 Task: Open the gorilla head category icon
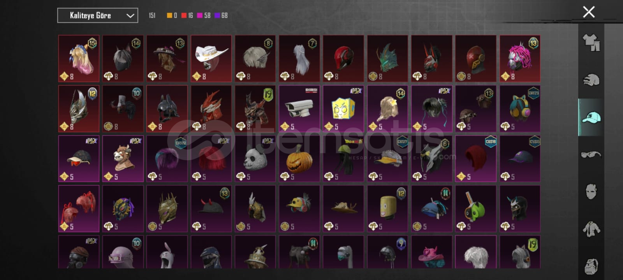tap(591, 266)
